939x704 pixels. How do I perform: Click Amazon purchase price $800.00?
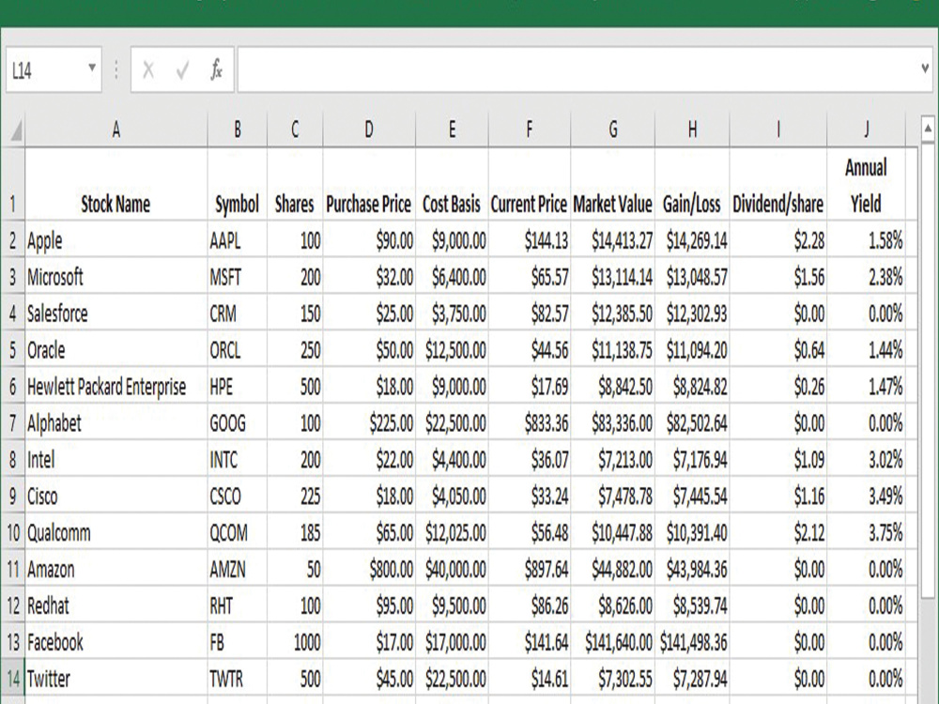pos(369,570)
